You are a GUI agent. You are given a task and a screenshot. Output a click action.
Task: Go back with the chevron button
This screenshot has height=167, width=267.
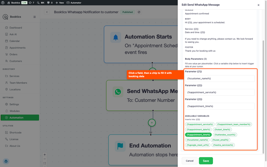47,12
